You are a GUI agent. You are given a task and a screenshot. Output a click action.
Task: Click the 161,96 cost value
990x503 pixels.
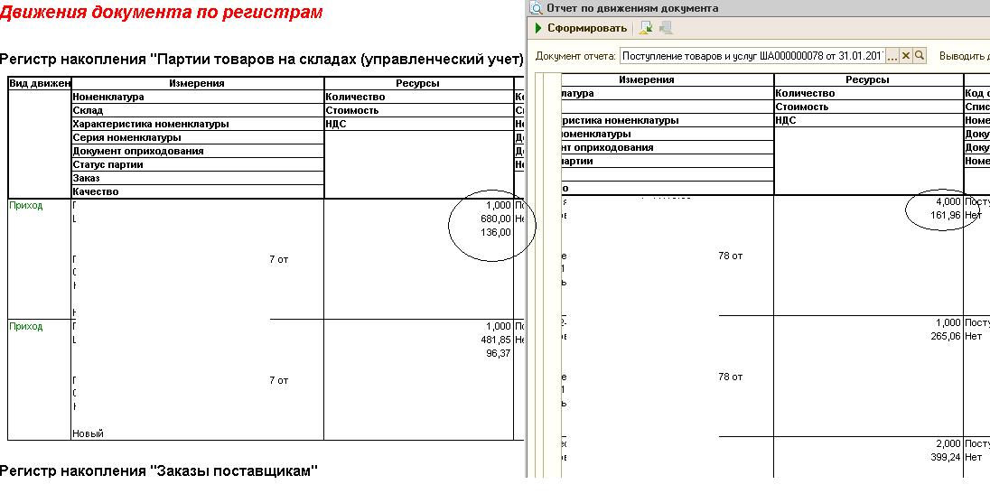[x=946, y=215]
